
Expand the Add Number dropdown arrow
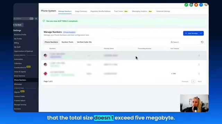(x=201, y=33)
